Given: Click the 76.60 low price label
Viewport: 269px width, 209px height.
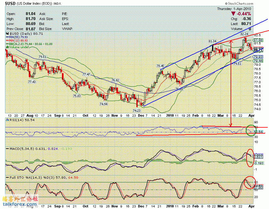Looking at the screenshot, I should (x=179, y=89).
